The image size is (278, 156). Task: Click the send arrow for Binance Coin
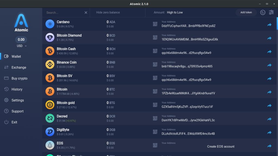click(269, 65)
